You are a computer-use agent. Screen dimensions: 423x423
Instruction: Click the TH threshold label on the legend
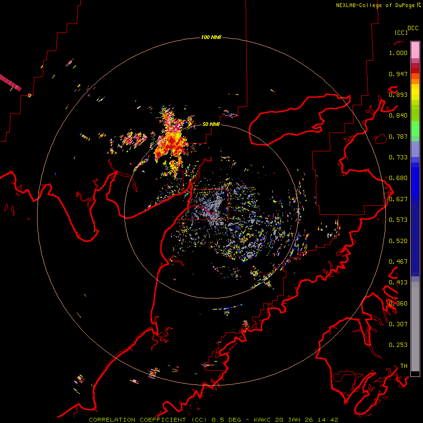click(404, 366)
